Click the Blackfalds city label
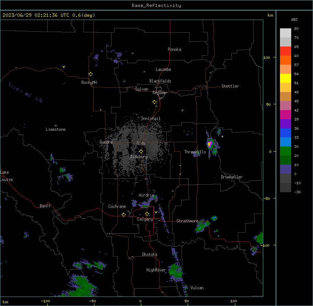Screen dimensions: 313x306 [x=160, y=81]
